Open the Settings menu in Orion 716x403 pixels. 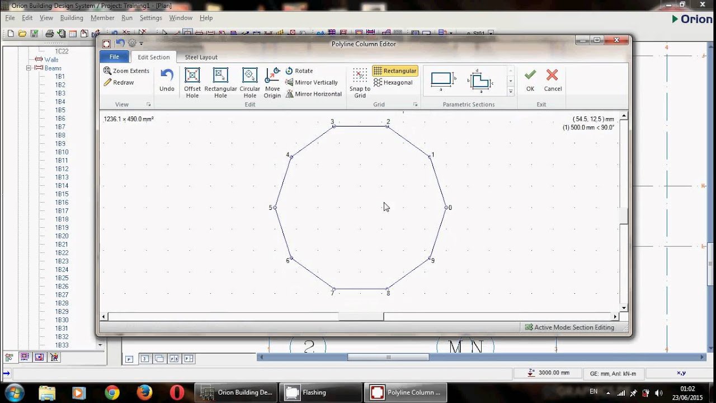click(150, 18)
